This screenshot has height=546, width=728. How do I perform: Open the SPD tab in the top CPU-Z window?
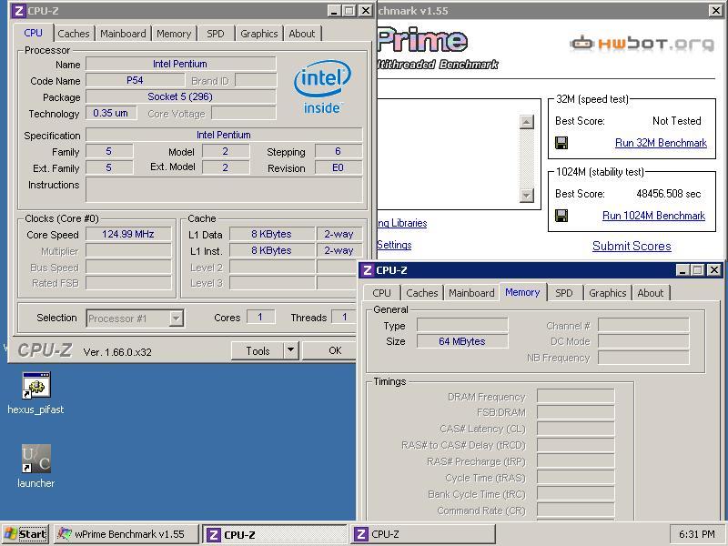pyautogui.click(x=216, y=34)
